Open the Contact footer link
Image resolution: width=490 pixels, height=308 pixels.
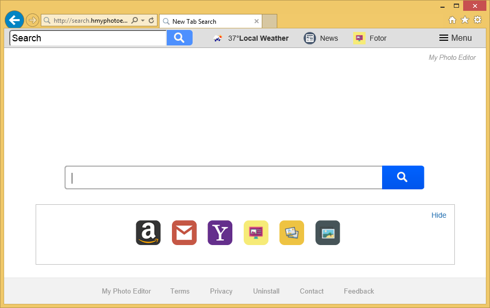(311, 291)
